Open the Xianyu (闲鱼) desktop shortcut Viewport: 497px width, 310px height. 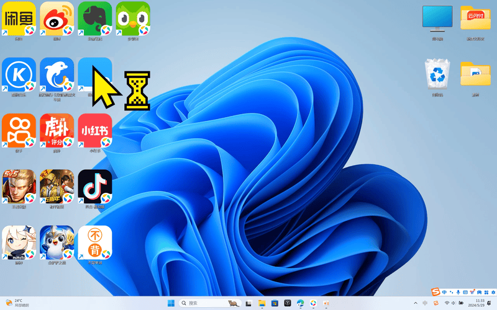[x=19, y=19]
